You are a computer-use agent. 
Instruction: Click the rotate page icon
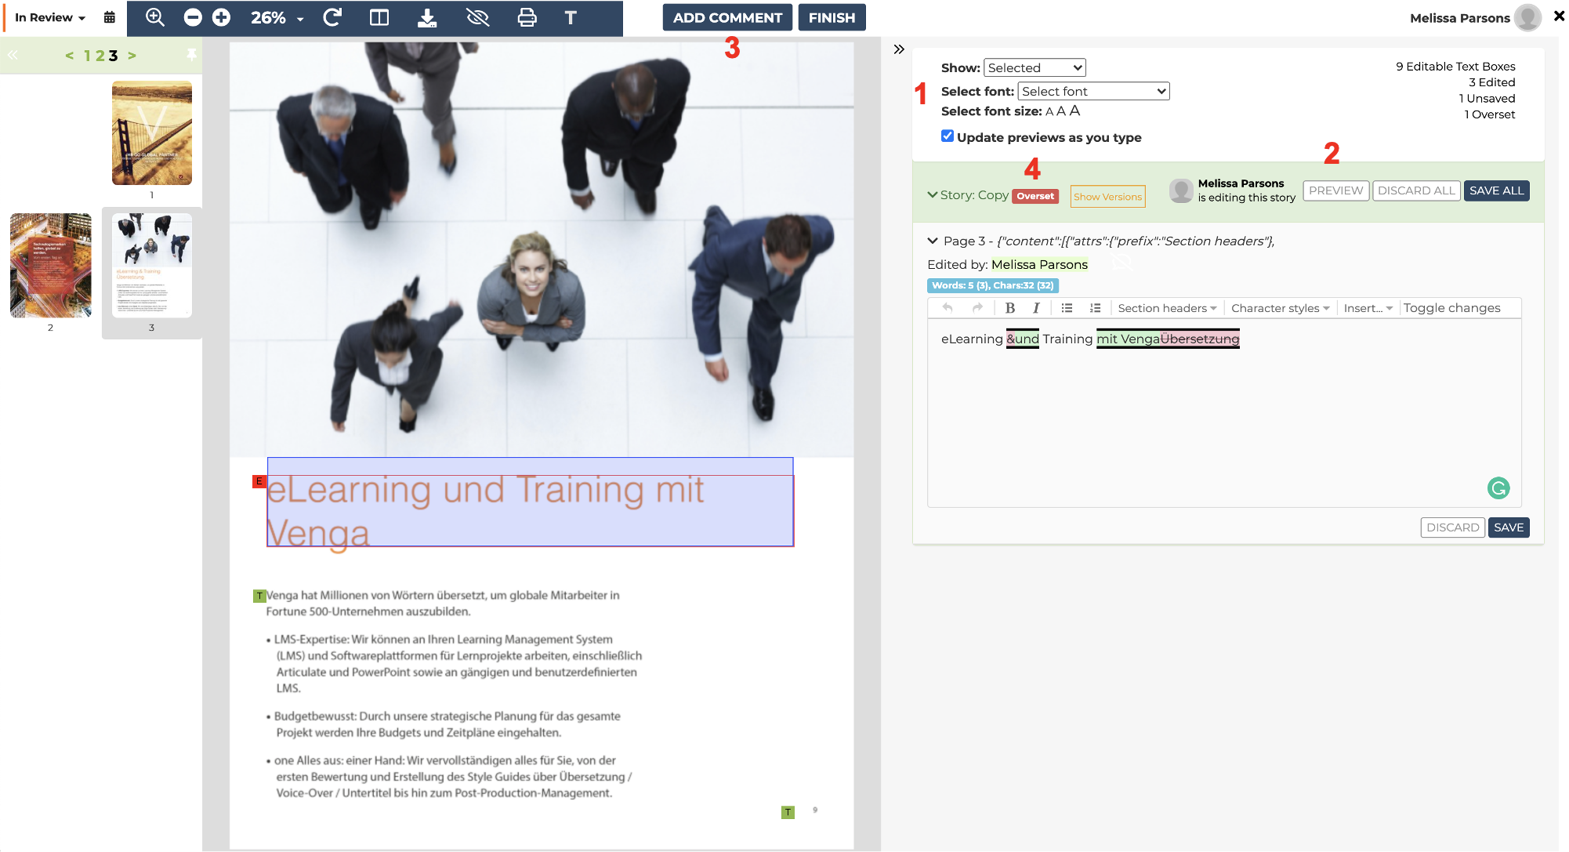pyautogui.click(x=332, y=17)
